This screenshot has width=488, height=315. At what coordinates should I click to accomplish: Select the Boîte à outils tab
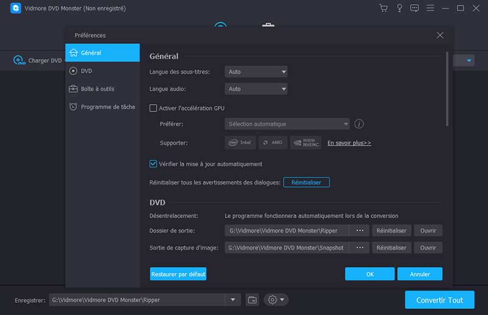coord(97,89)
